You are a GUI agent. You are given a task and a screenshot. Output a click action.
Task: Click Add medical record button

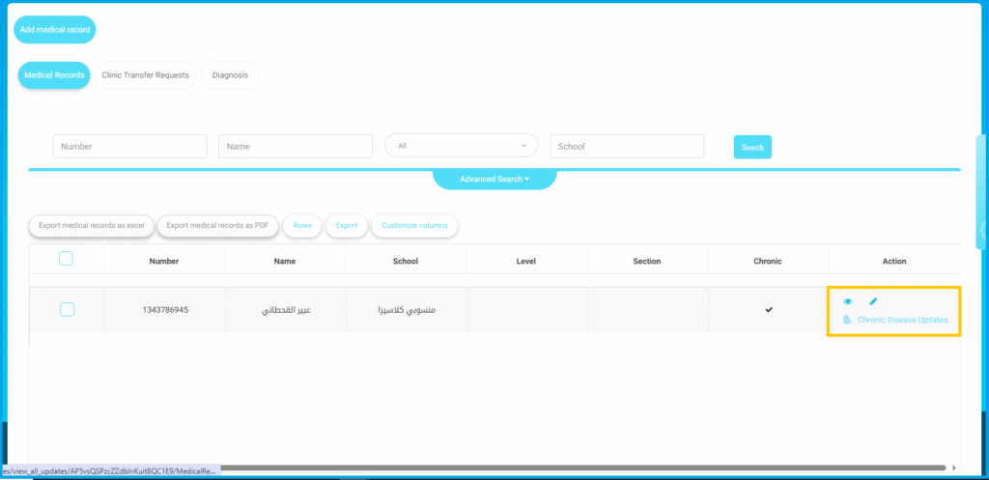pos(55,30)
